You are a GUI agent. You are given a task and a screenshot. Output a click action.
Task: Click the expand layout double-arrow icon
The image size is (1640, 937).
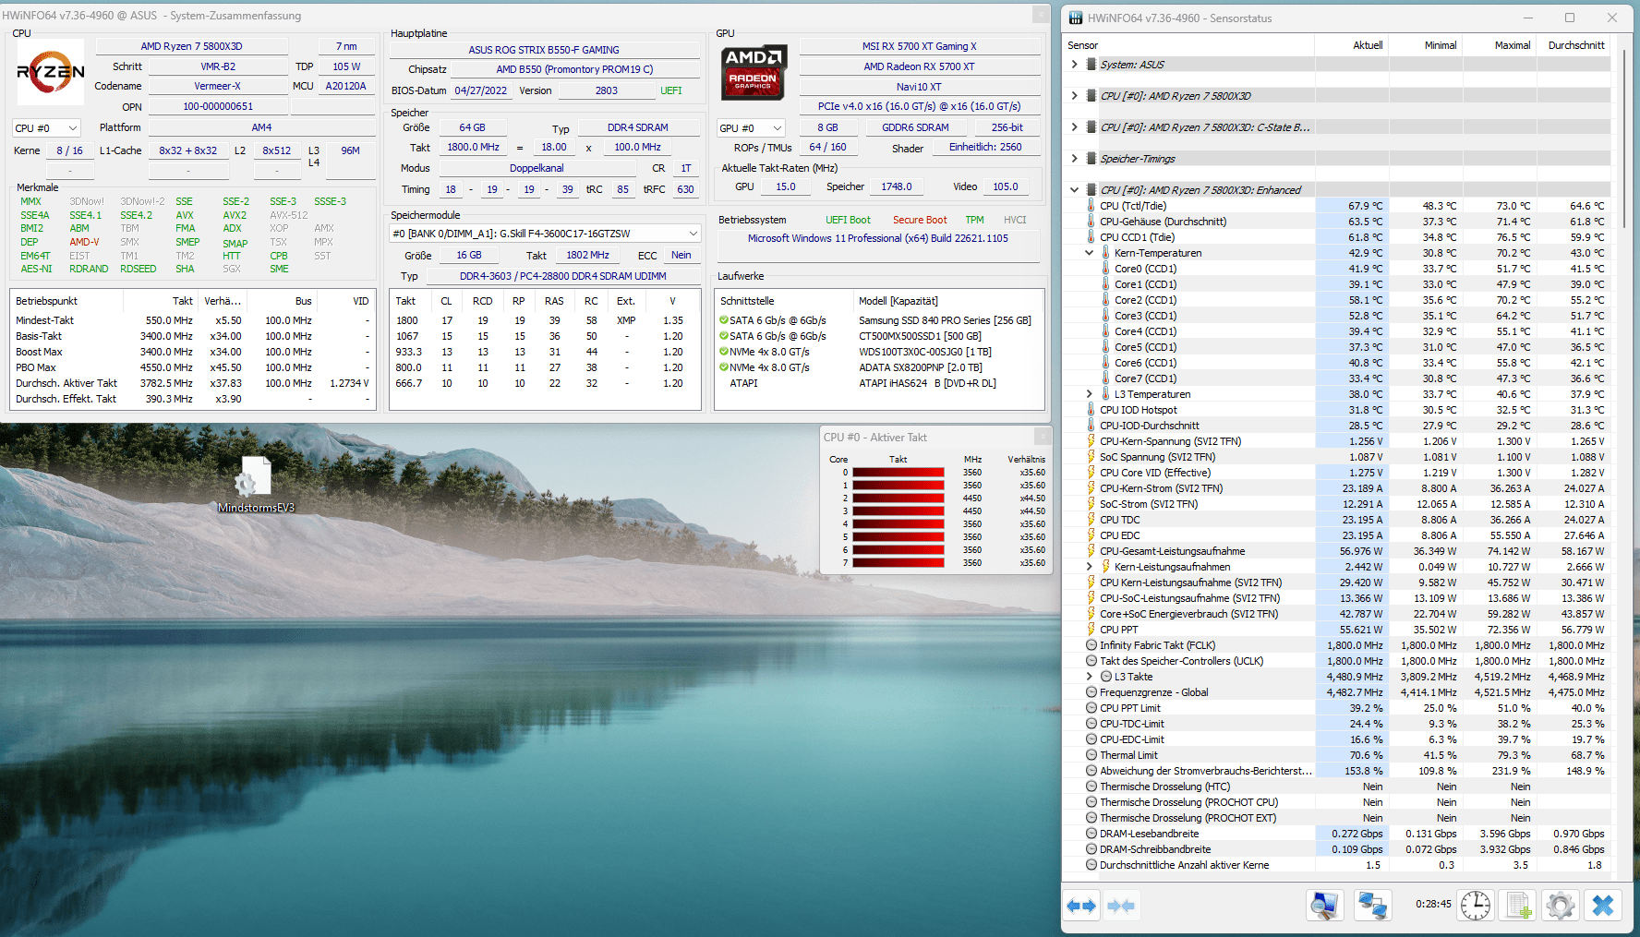(1081, 906)
